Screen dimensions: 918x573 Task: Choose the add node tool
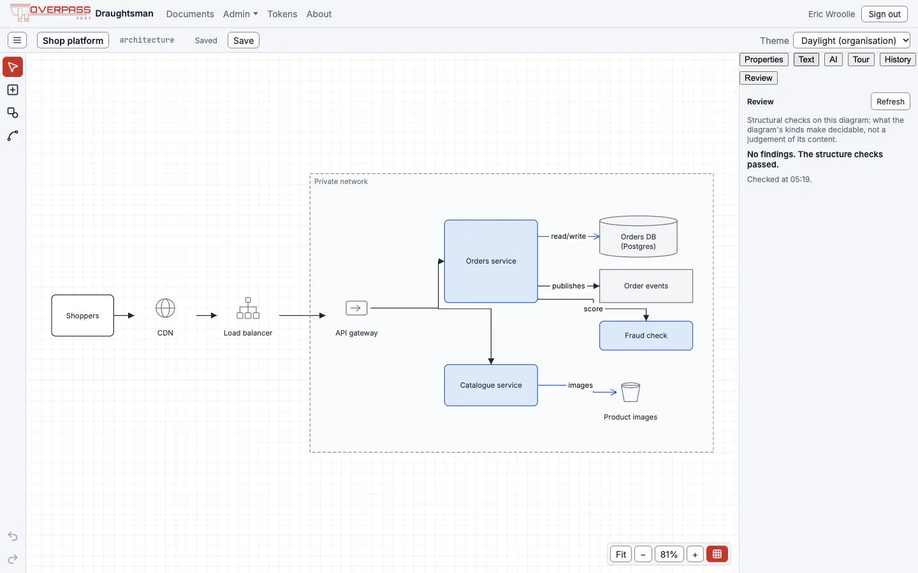[13, 90]
